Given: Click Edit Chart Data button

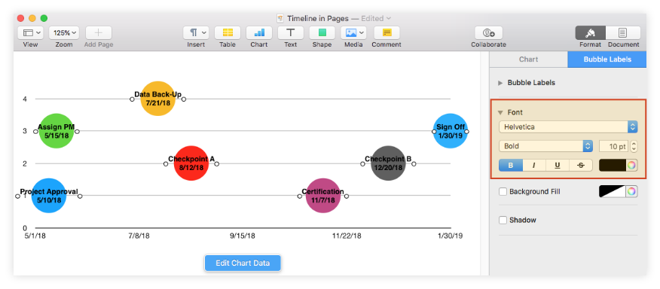Looking at the screenshot, I should click(x=243, y=263).
